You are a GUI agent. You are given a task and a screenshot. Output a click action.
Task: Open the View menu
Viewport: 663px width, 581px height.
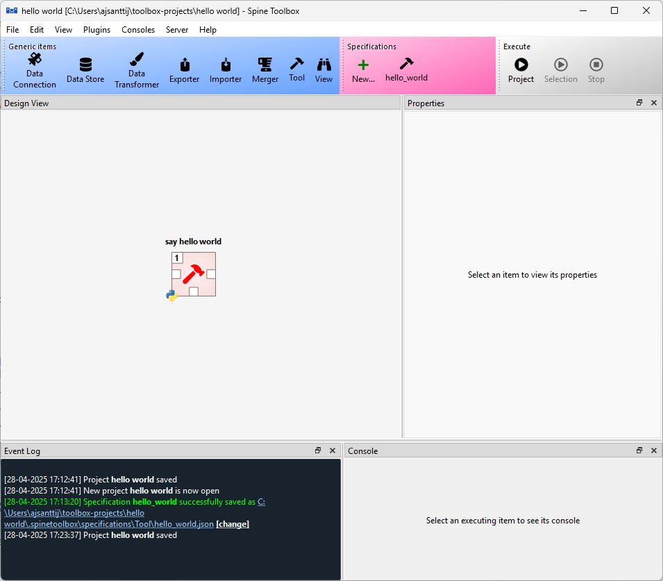pyautogui.click(x=63, y=30)
